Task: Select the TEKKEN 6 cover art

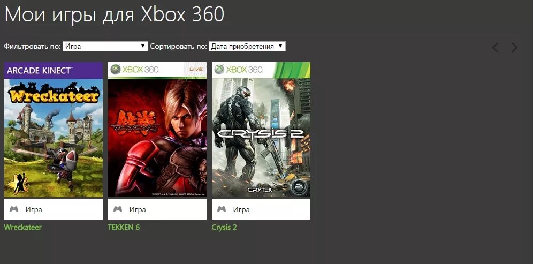Action: click(x=157, y=130)
